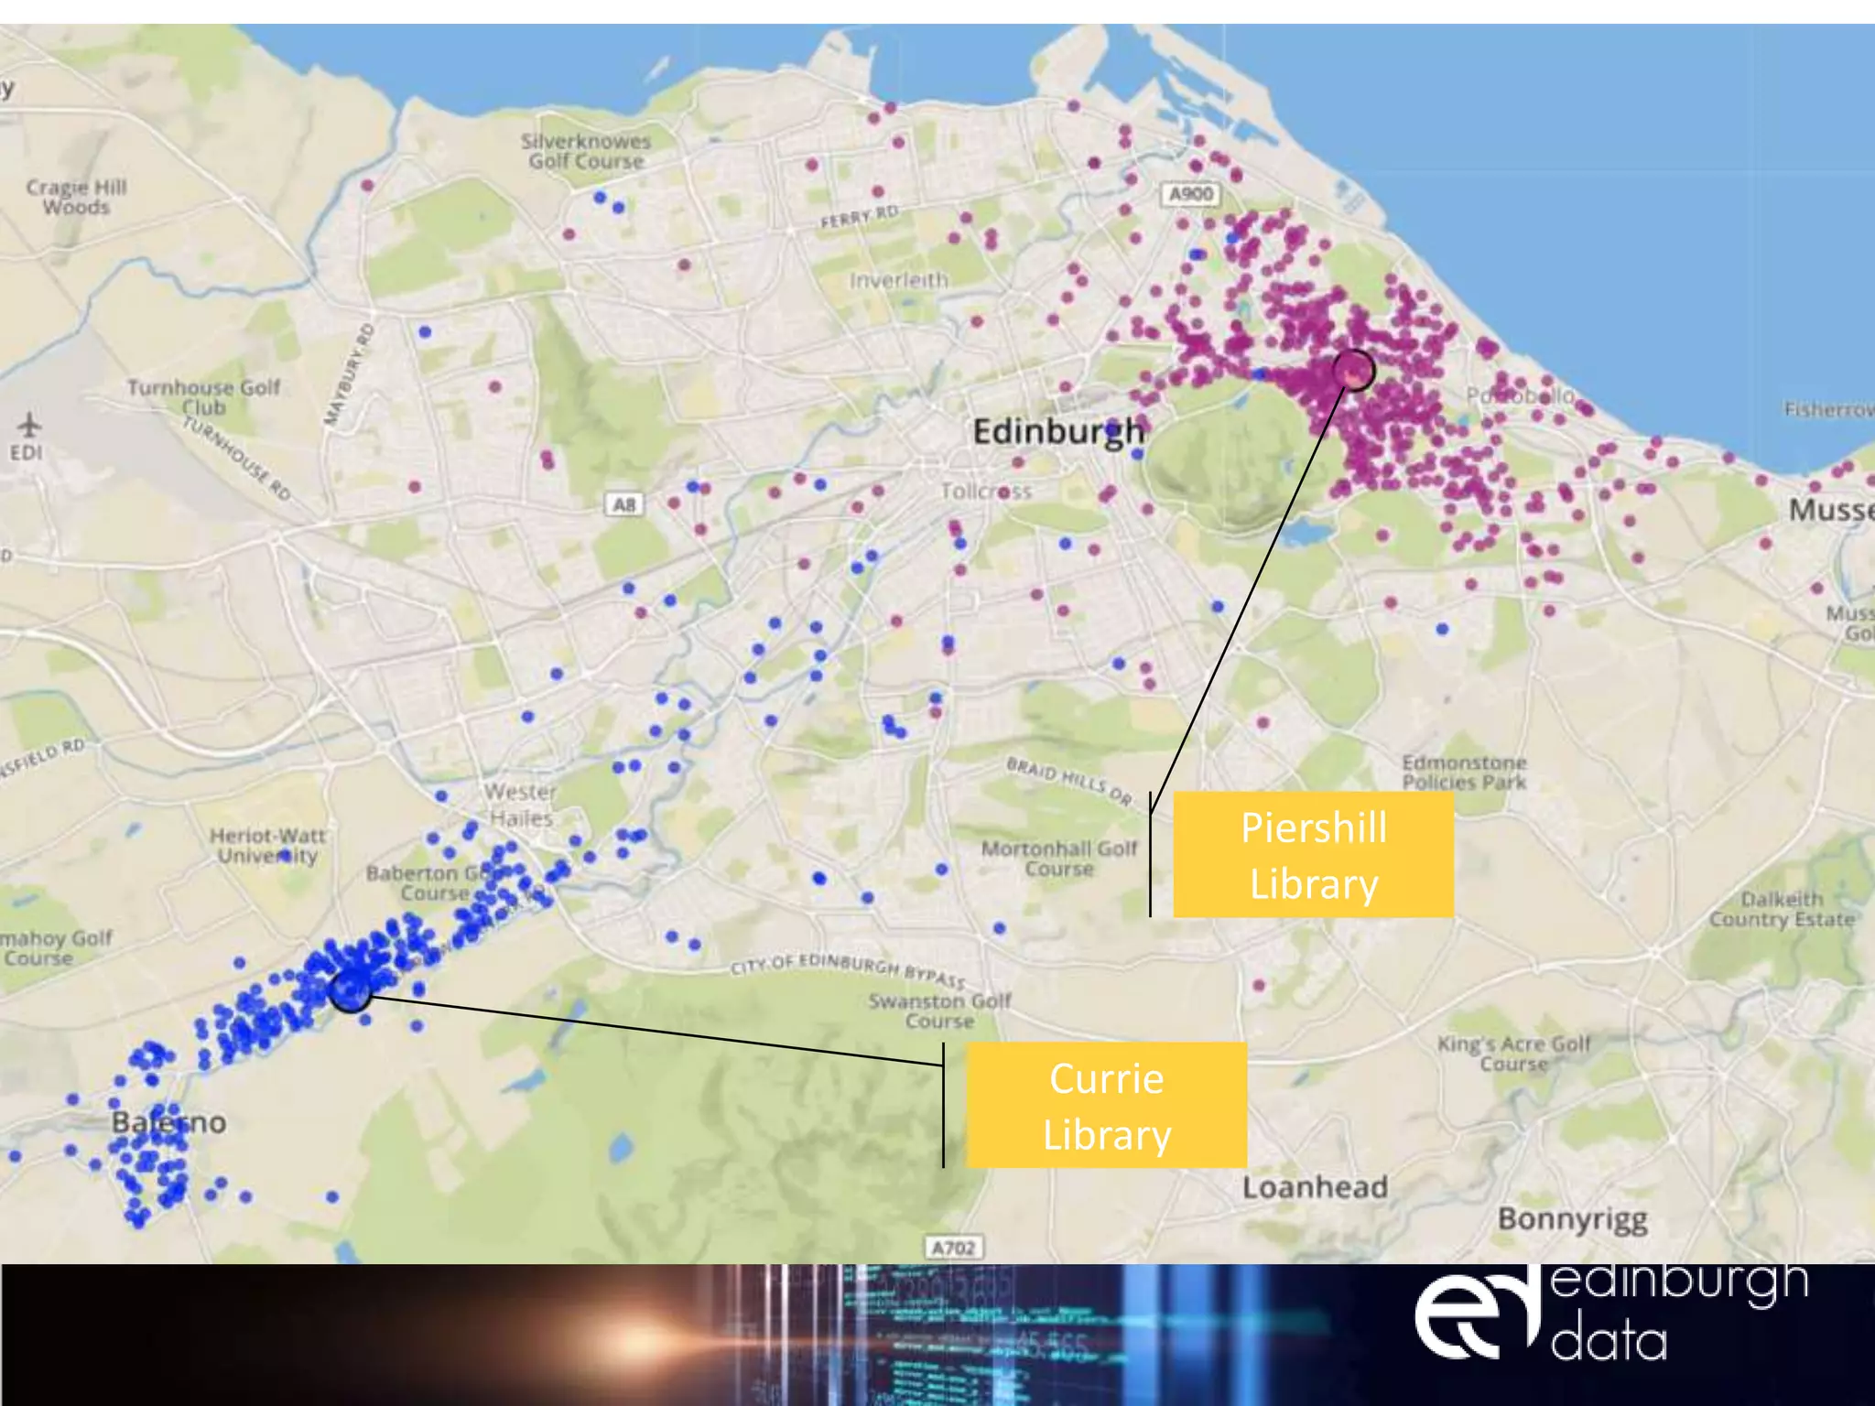Click the Bonnyrigg town label

click(x=1572, y=1219)
